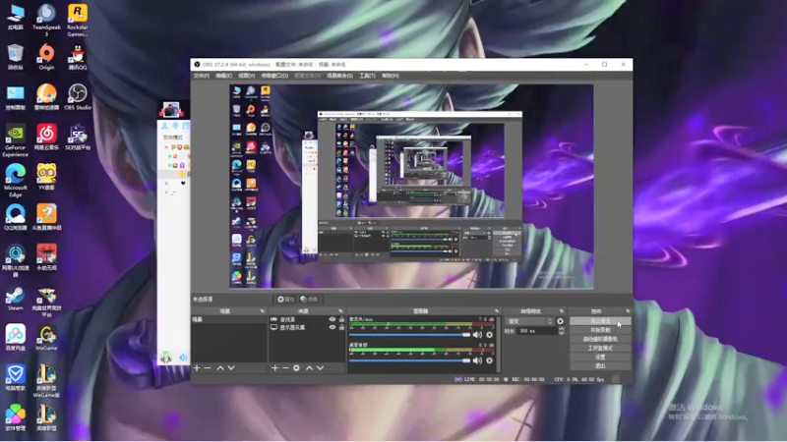Viewport: 787px width, 442px height.
Task: Open the Origin desktop shortcut
Action: pos(46,56)
